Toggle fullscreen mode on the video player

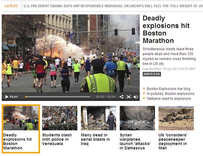point(129,97)
